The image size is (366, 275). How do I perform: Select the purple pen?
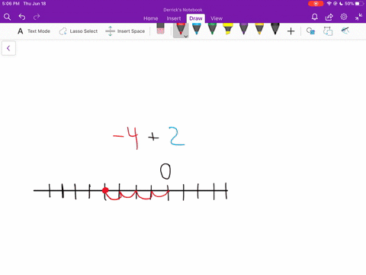[x=243, y=29]
